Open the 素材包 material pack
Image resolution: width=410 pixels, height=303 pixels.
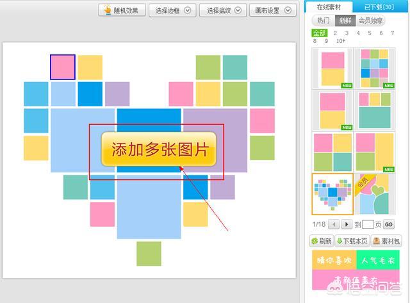[385, 241]
